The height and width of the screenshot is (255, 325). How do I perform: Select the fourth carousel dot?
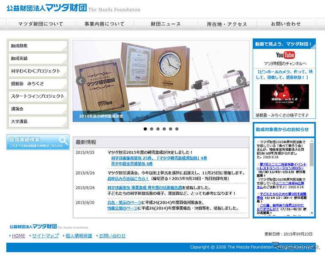[164, 129]
